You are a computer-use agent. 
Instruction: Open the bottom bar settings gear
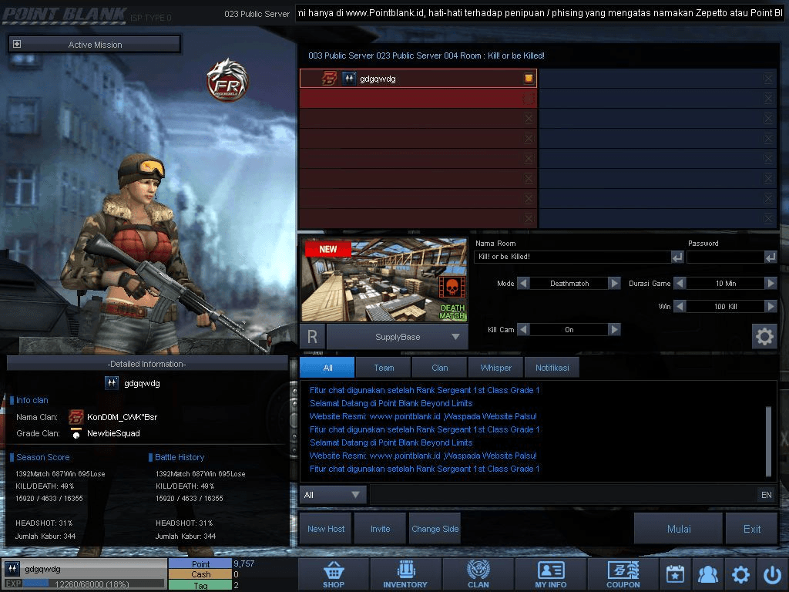pyautogui.click(x=740, y=573)
